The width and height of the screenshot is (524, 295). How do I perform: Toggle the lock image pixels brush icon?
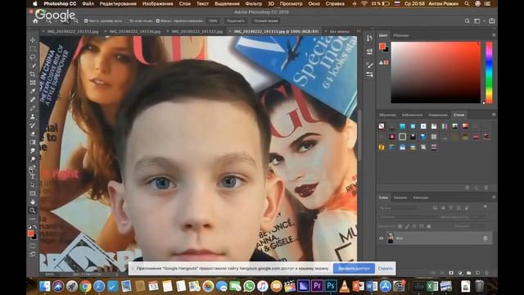coord(408,226)
